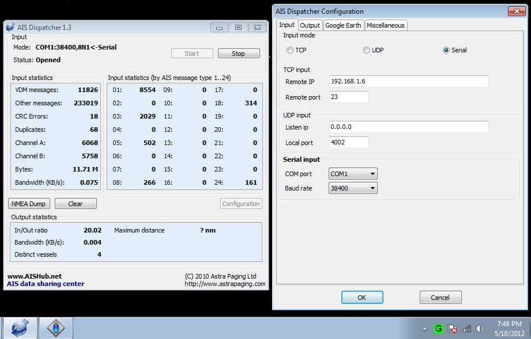Select the Other messages value 233019
This screenshot has width=531, height=339.
[x=86, y=103]
